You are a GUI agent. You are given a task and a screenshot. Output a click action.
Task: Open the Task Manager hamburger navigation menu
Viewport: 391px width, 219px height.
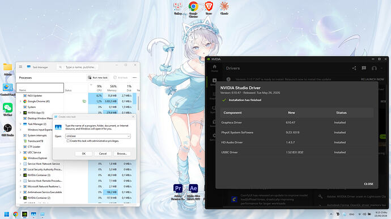click(x=20, y=67)
